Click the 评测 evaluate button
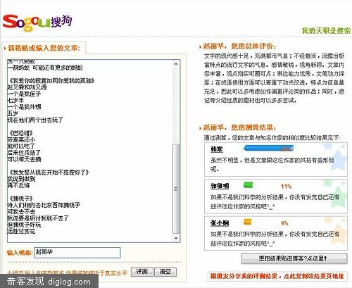 click(x=142, y=272)
